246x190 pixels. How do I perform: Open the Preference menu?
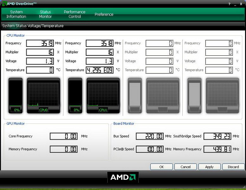[104, 14]
